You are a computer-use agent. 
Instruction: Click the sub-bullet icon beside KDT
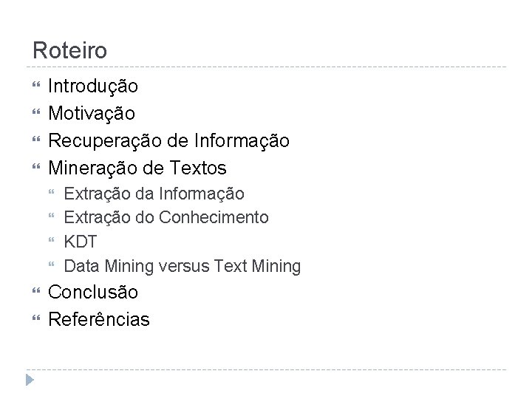[52, 242]
